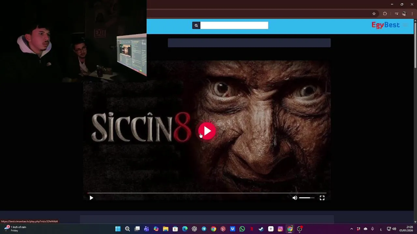Screen dimensions: 417x234
Task: Open the language input indicator
Action: click(x=381, y=229)
